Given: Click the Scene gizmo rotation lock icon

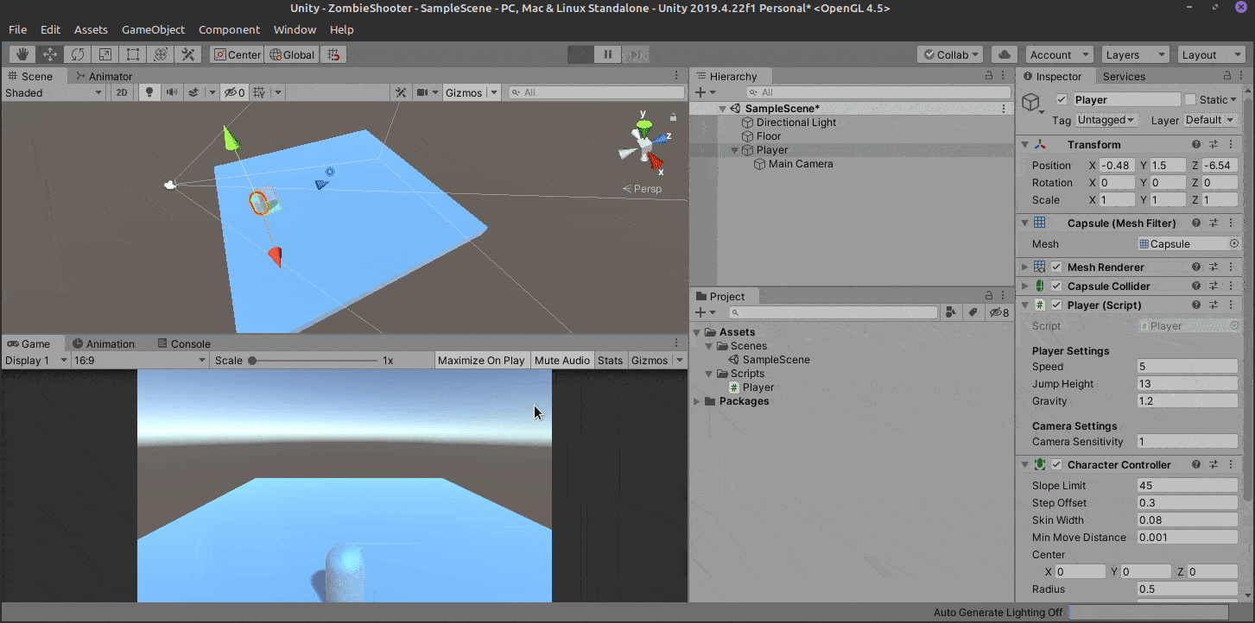Looking at the screenshot, I should tap(673, 116).
